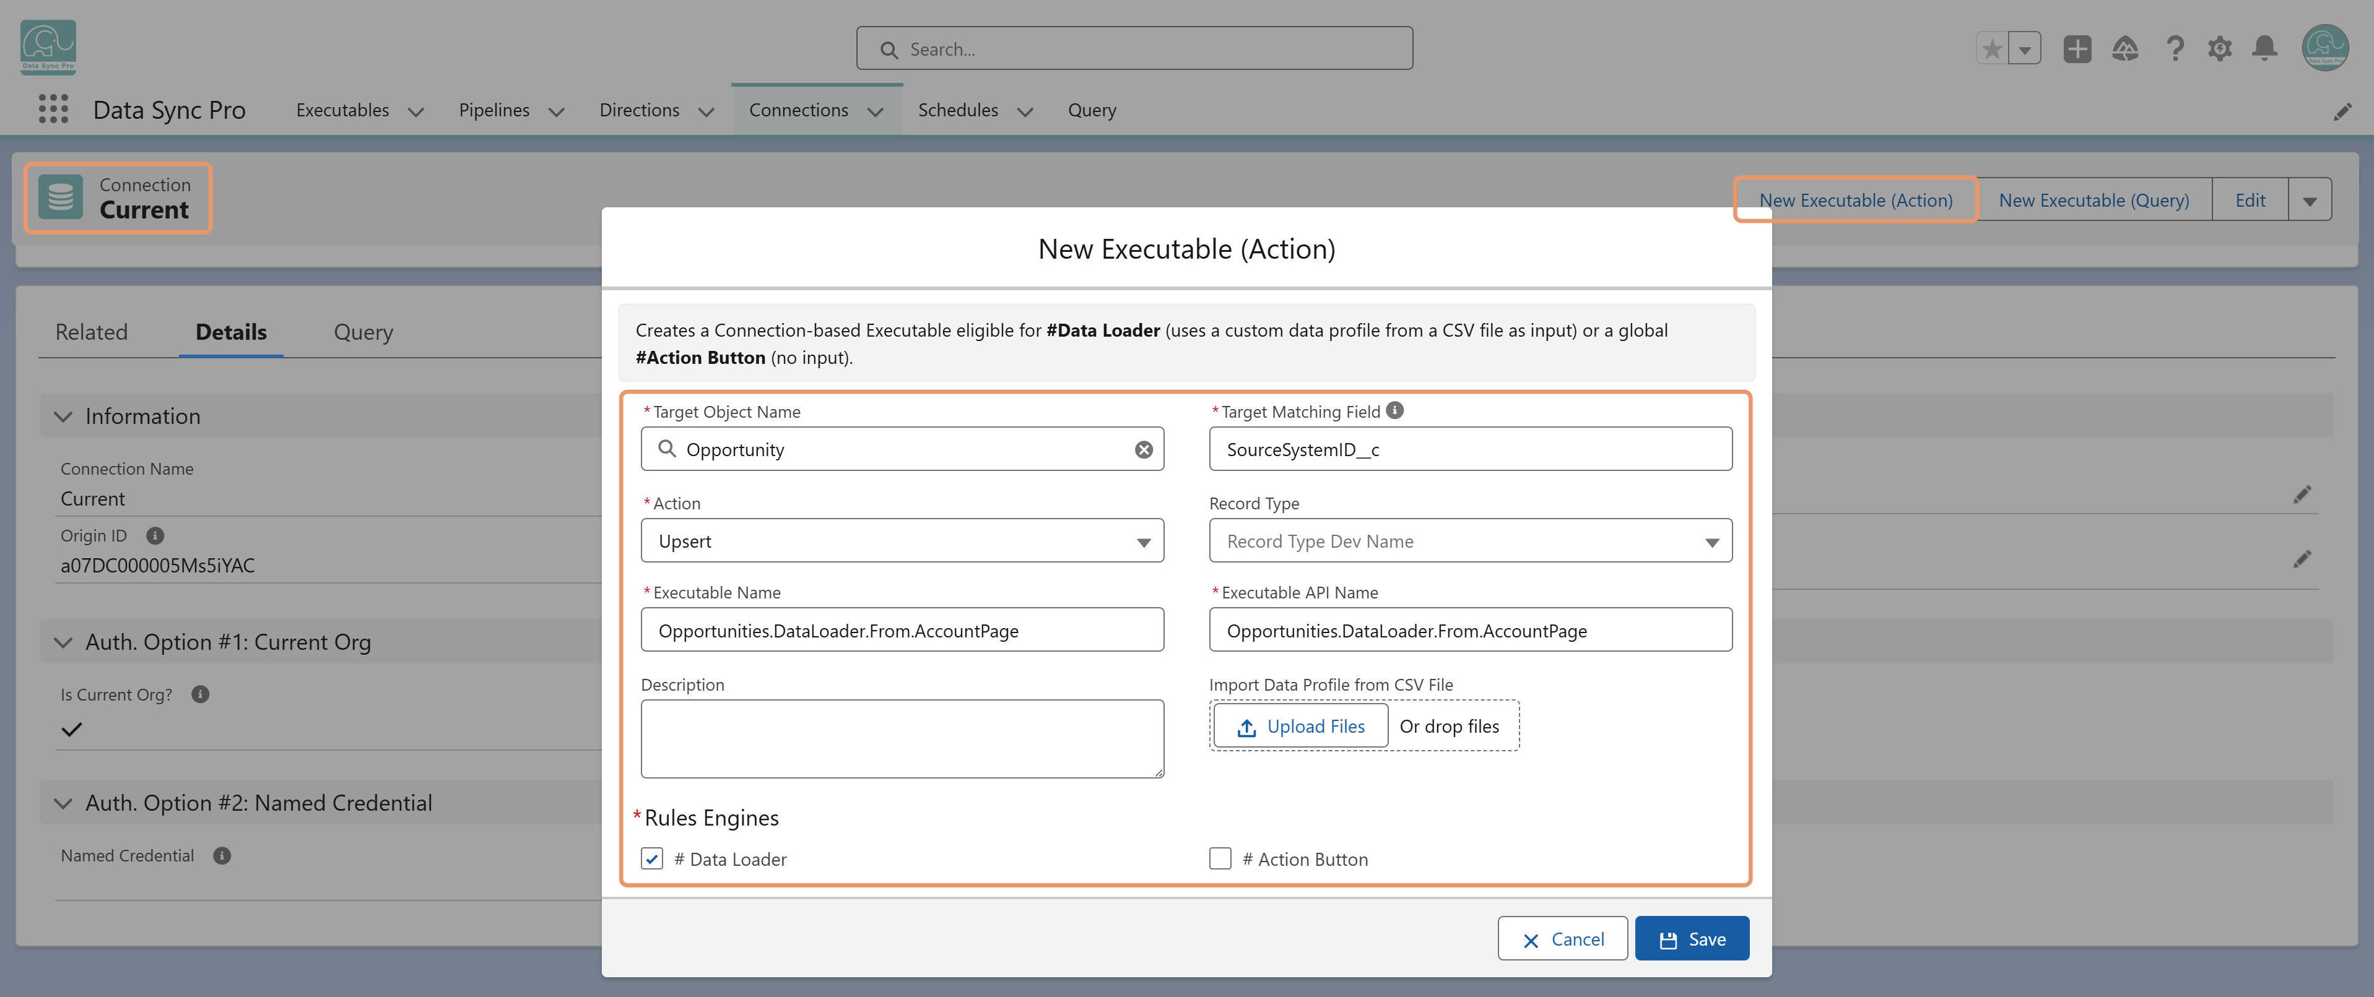Open the Setup gear icon
The height and width of the screenshot is (997, 2374).
[x=2219, y=48]
